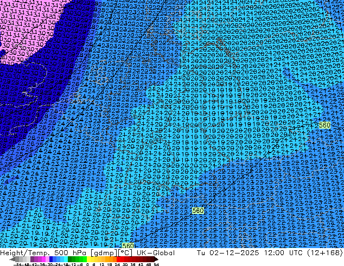Image resolution: width=344 pixels, height=266 pixels.
Task: Click the 'Height/Temp. 500 hPa' title text
Action: pyautogui.click(x=44, y=252)
